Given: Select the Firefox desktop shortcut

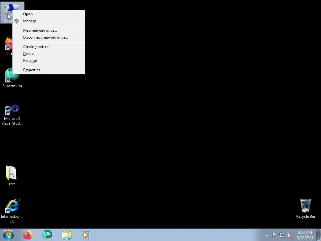Looking at the screenshot, I should pyautogui.click(x=8, y=46).
